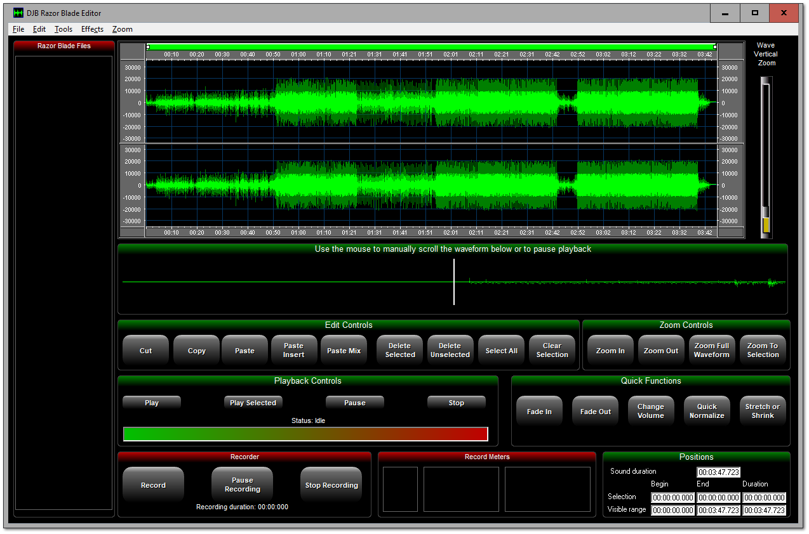
Task: Click the Selection Begin time field
Action: [673, 498]
